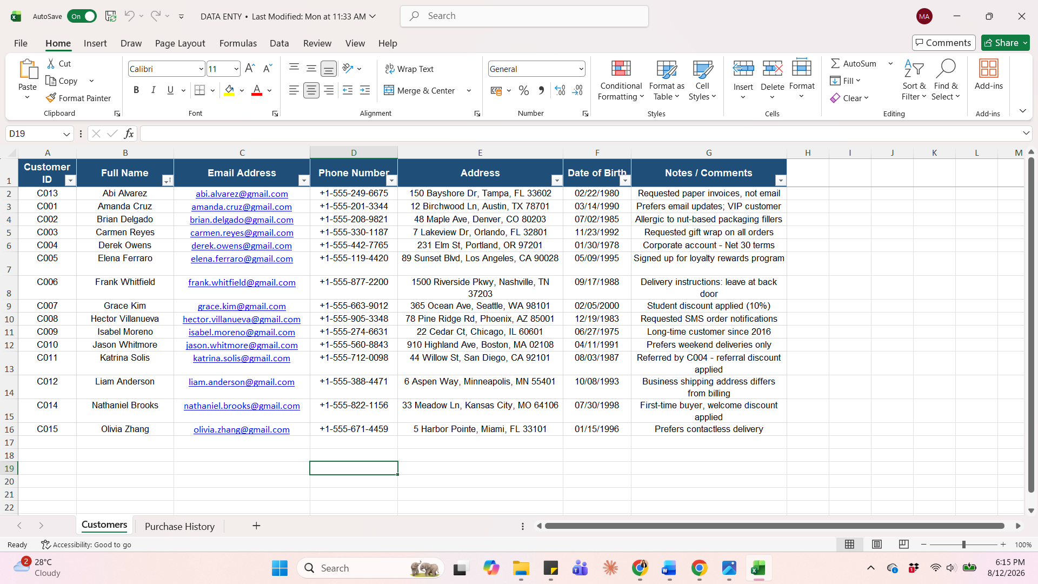Switch to Page Break Preview view
This screenshot has width=1038, height=584.
[903, 544]
